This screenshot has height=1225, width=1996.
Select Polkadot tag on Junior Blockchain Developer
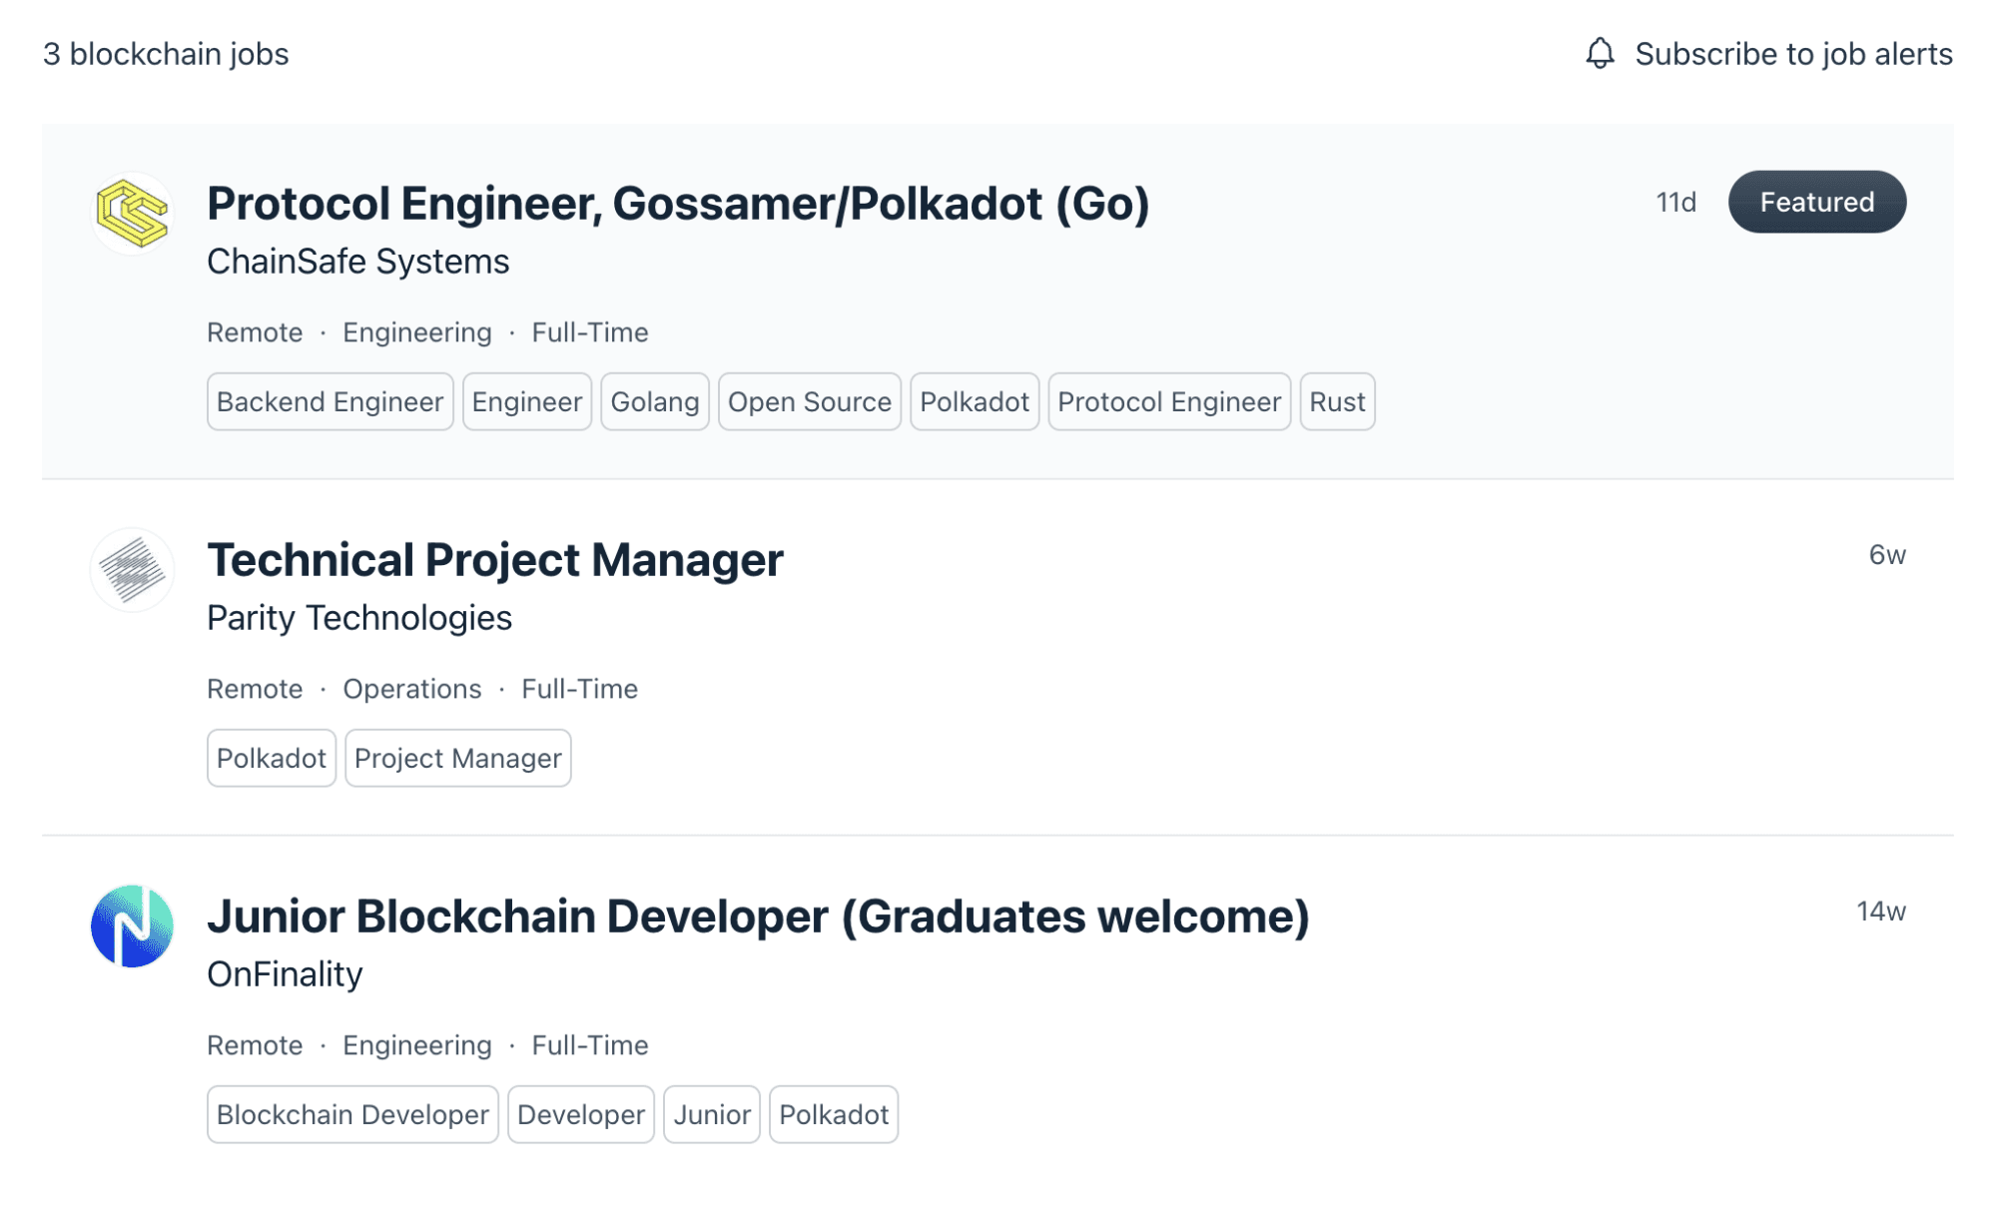tap(834, 1114)
